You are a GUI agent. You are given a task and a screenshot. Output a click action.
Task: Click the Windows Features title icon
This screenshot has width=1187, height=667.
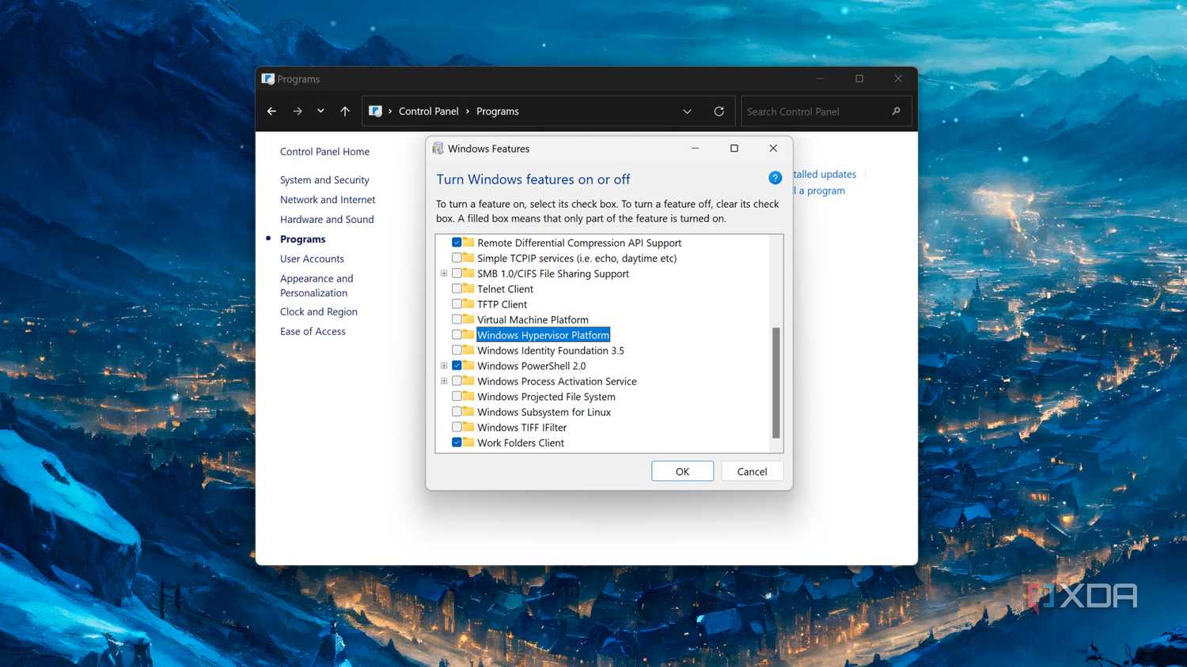438,149
